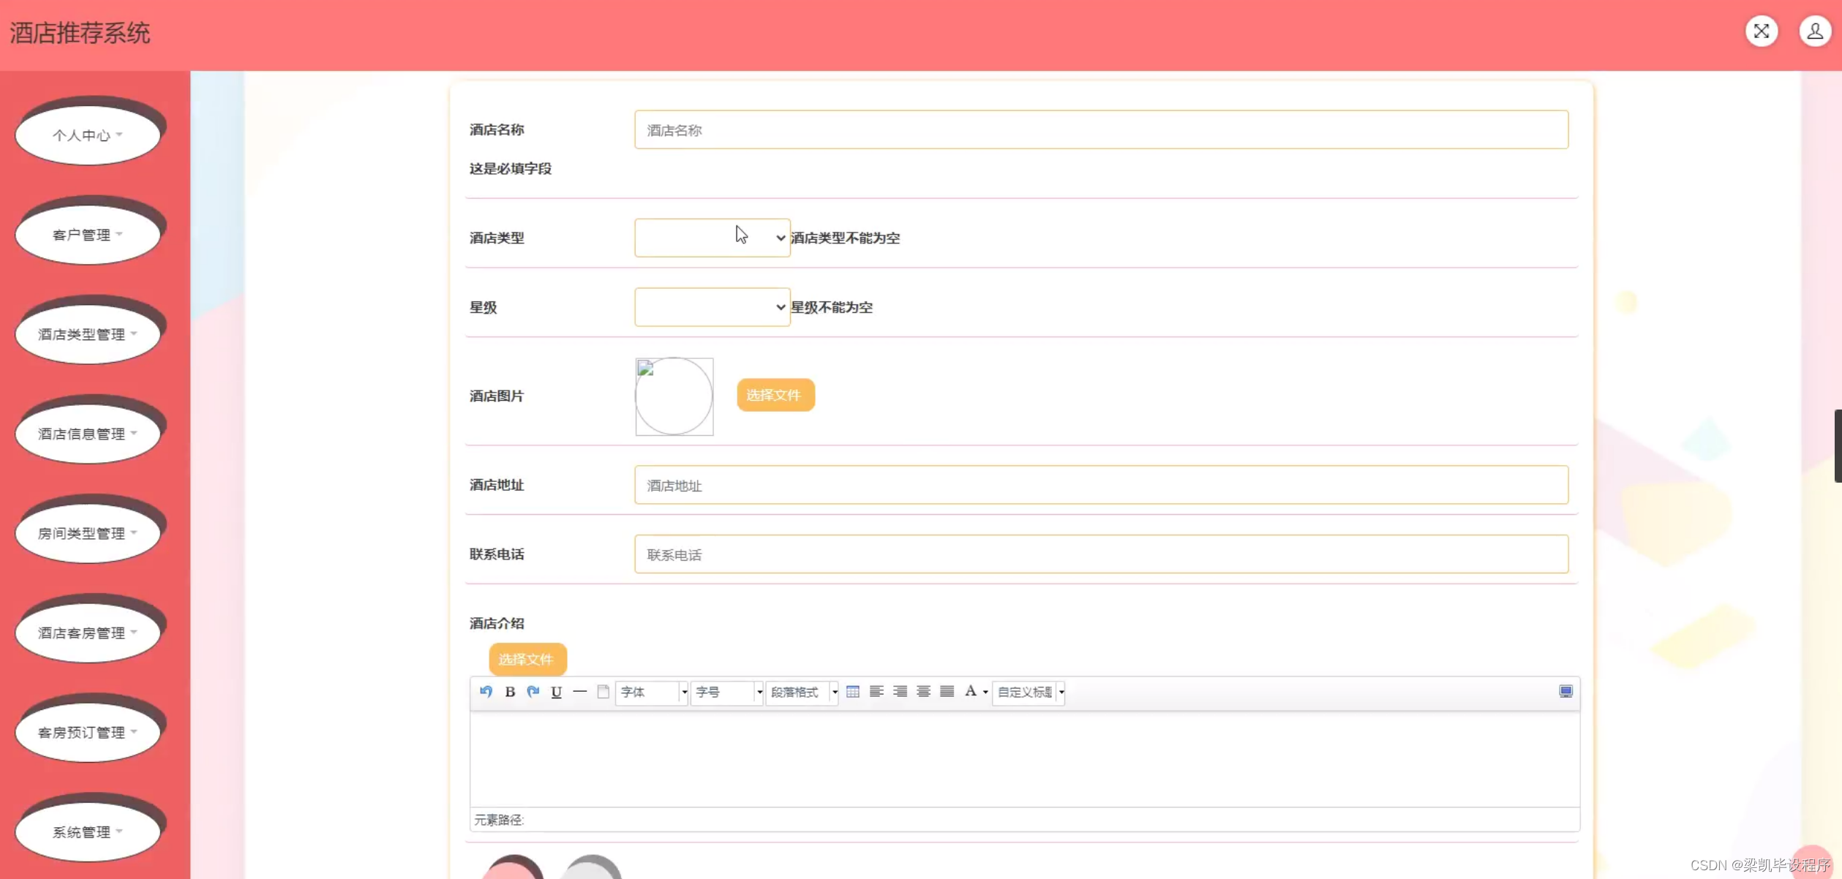Click 选择文件 button beside hotel image
Image resolution: width=1842 pixels, height=879 pixels.
click(775, 395)
